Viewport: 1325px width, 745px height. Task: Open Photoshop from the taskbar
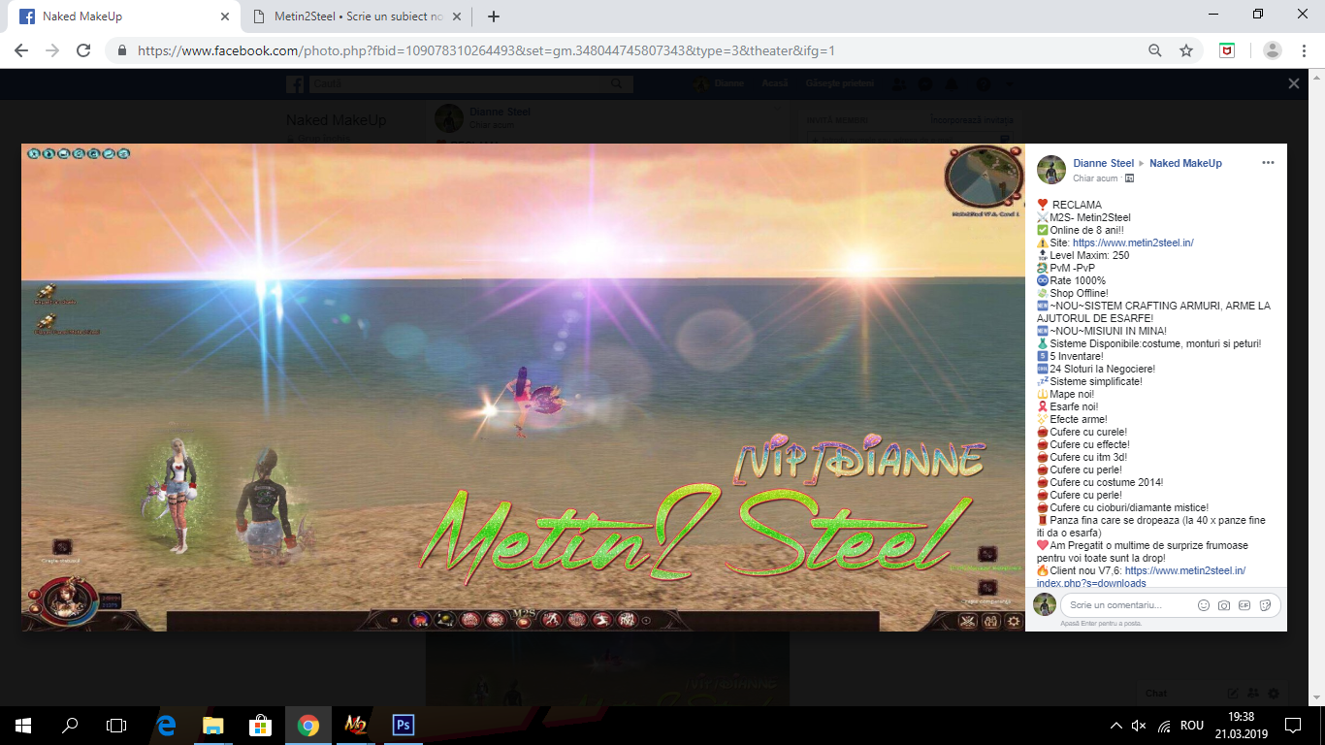click(404, 725)
